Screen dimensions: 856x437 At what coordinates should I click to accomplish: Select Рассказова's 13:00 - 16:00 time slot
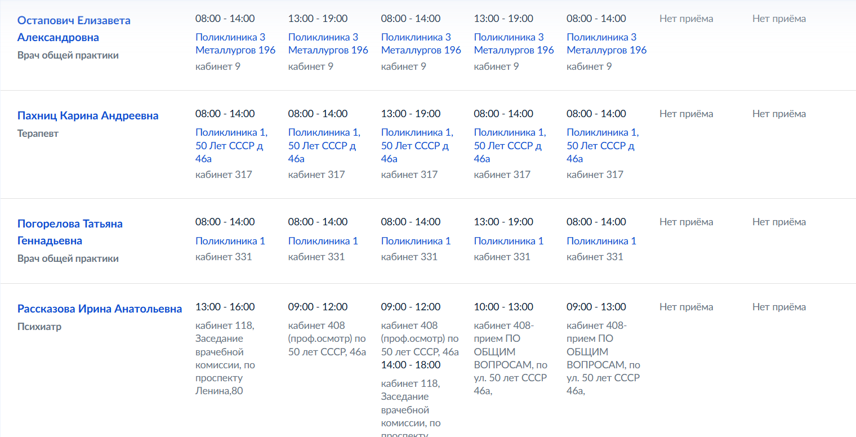coord(225,307)
